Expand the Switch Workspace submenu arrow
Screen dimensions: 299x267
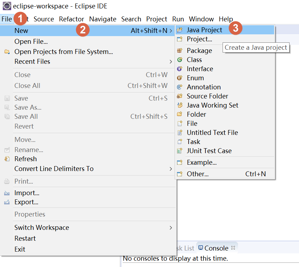[171, 227]
